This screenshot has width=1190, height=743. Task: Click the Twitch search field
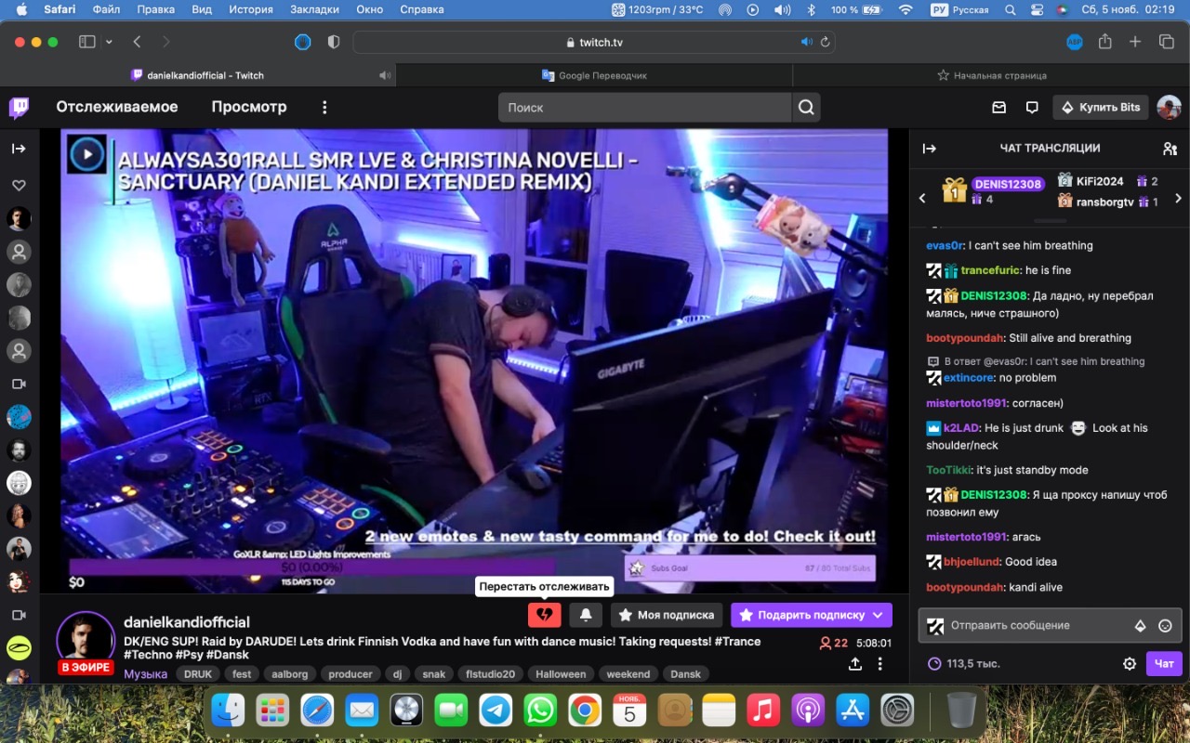tap(645, 108)
